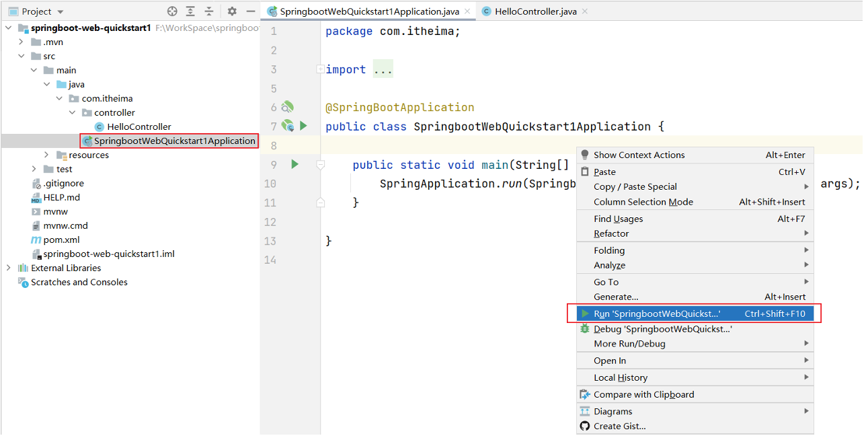Collapse the src folder
The height and width of the screenshot is (442, 868).
[21, 56]
